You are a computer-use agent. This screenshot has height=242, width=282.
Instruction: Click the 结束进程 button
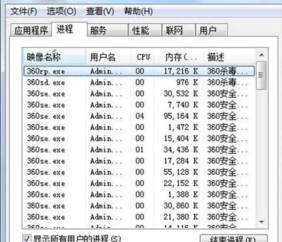[233, 238]
